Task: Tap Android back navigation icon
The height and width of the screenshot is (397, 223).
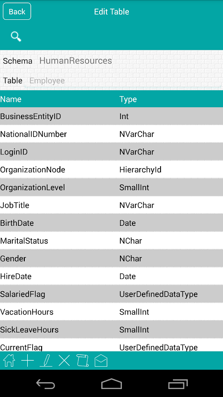Action: point(46,384)
